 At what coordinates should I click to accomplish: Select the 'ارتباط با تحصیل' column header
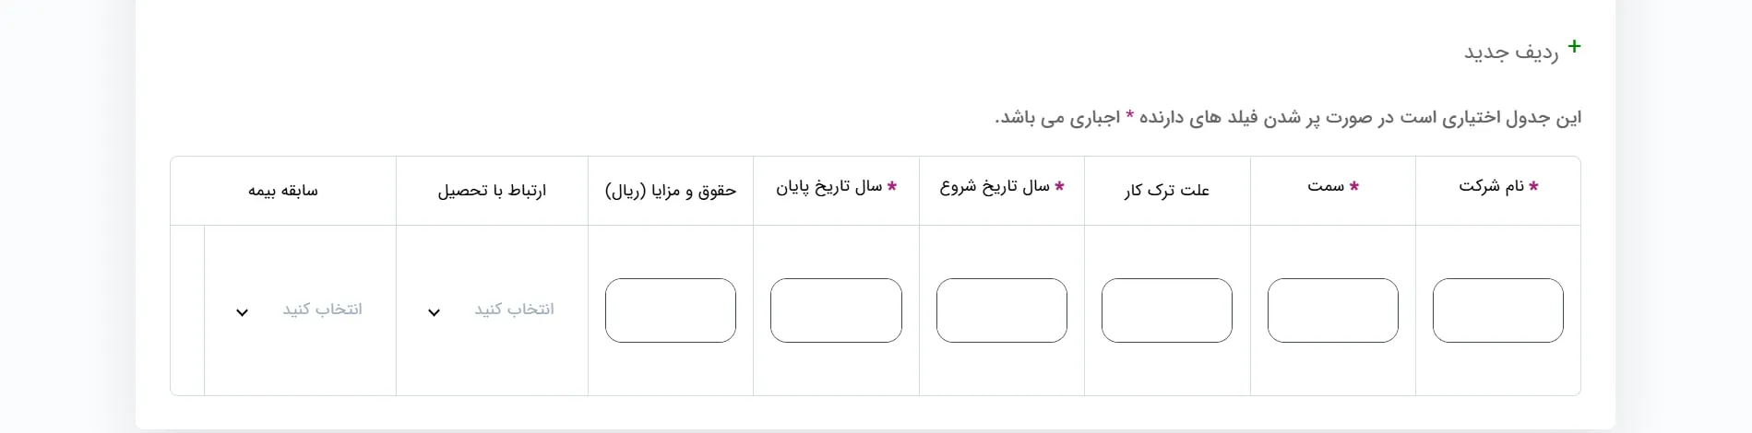click(492, 191)
